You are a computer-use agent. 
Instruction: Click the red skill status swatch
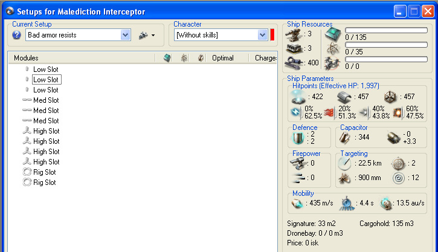pyautogui.click(x=272, y=35)
